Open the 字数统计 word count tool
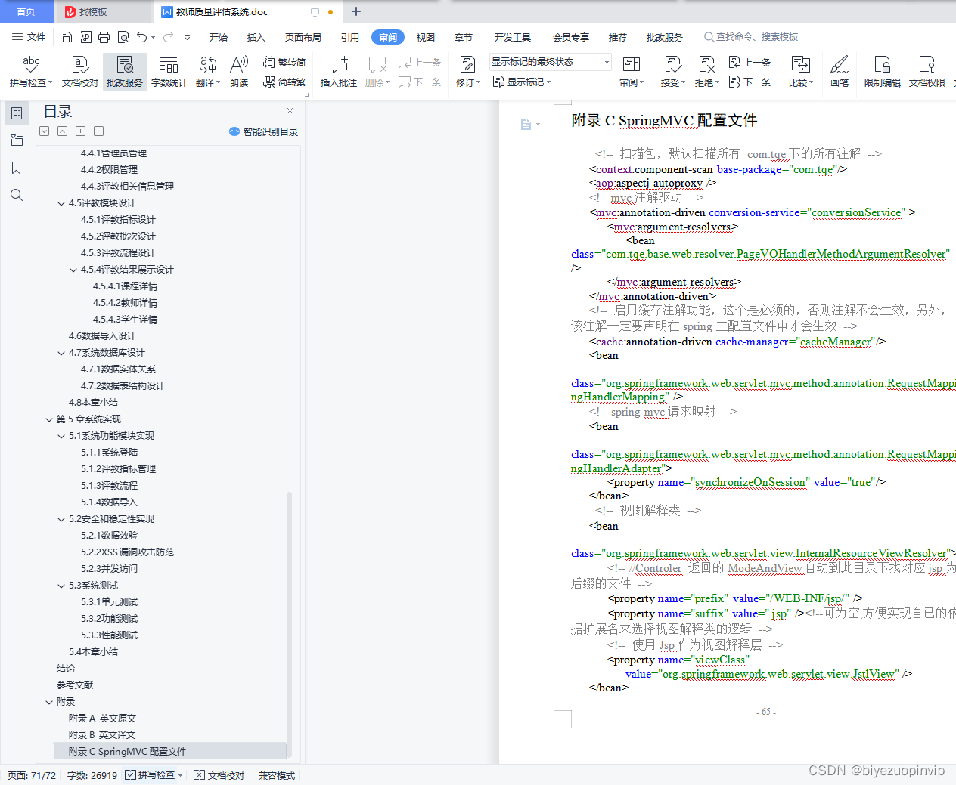This screenshot has width=956, height=785. (169, 72)
